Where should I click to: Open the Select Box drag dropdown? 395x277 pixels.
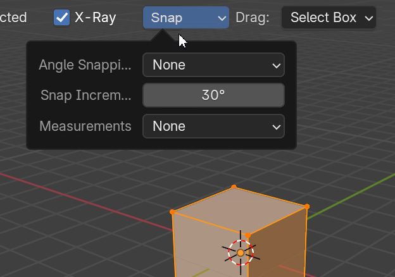[x=329, y=18]
